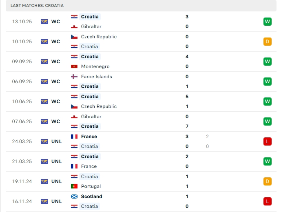
Task: Click the Montenegro flag icon
Action: pyautogui.click(x=74, y=66)
